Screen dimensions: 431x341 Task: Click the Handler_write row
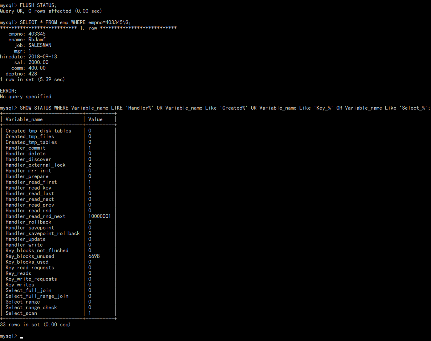(58, 245)
